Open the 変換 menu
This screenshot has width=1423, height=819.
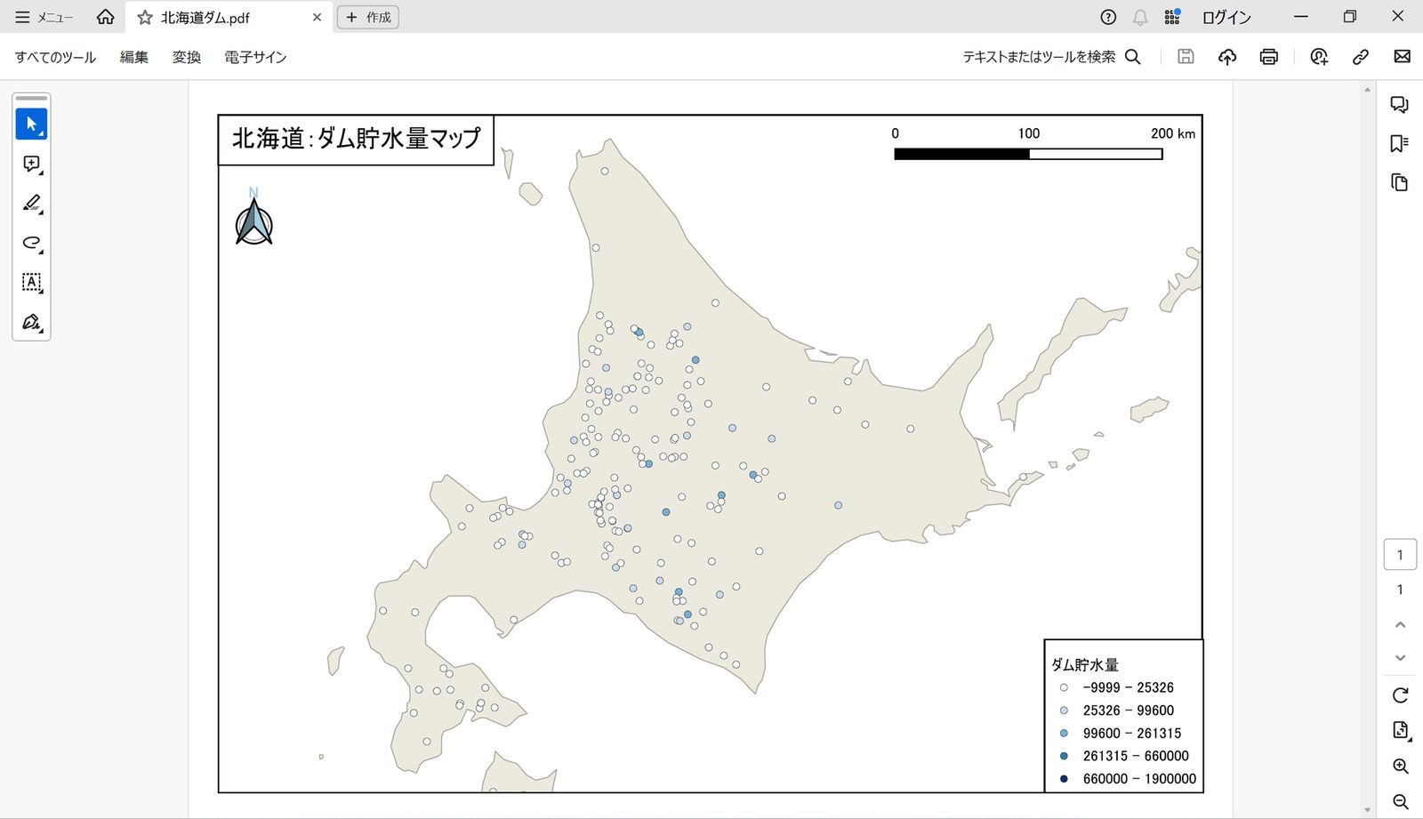(187, 57)
